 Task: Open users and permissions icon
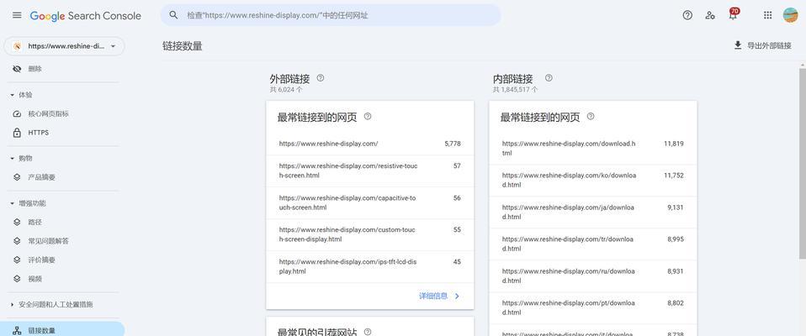710,15
